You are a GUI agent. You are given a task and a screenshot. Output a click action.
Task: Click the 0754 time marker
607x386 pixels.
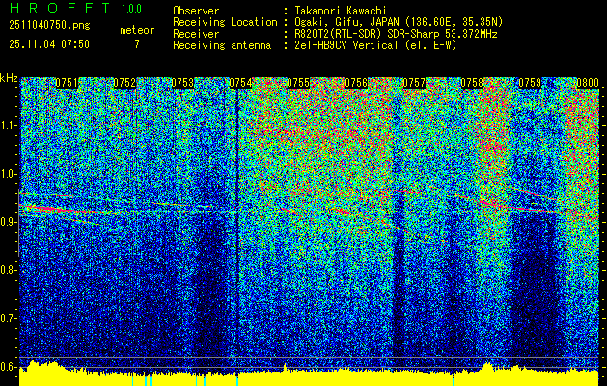point(240,83)
